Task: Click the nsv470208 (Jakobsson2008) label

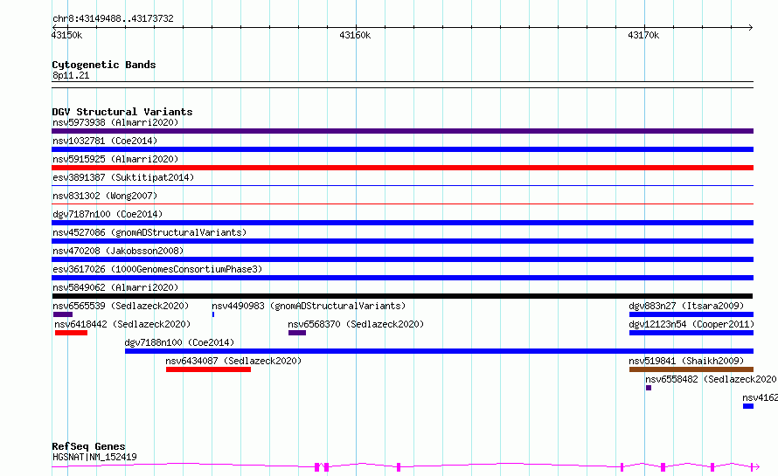Action: (x=118, y=251)
